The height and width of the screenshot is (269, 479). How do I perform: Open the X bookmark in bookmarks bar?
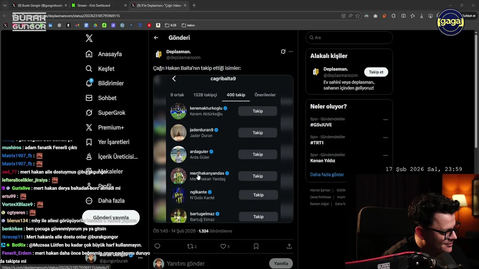point(5,25)
